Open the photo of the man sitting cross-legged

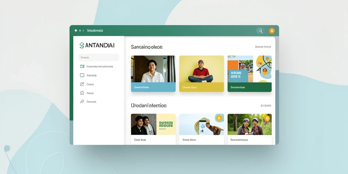(202, 69)
